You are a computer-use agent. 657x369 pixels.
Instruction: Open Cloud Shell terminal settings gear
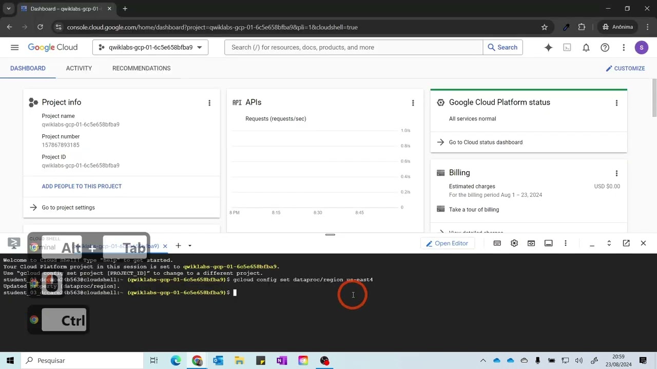tap(514, 243)
